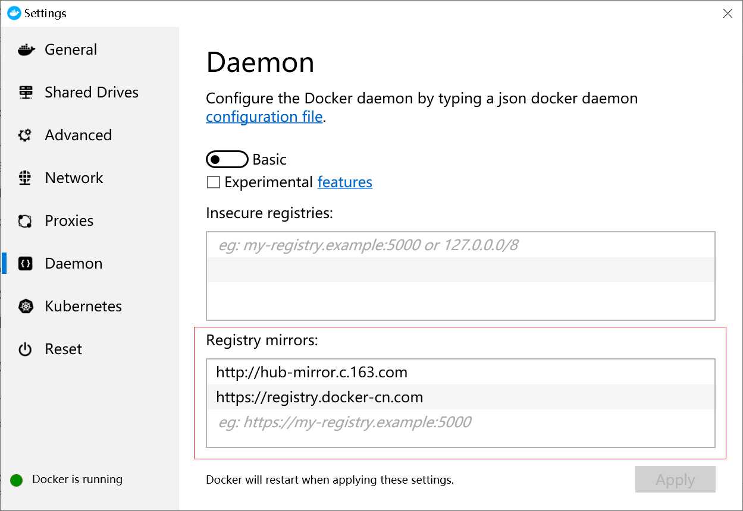The width and height of the screenshot is (743, 511).
Task: Click the second empty insecure registries row
Action: (x=460, y=270)
